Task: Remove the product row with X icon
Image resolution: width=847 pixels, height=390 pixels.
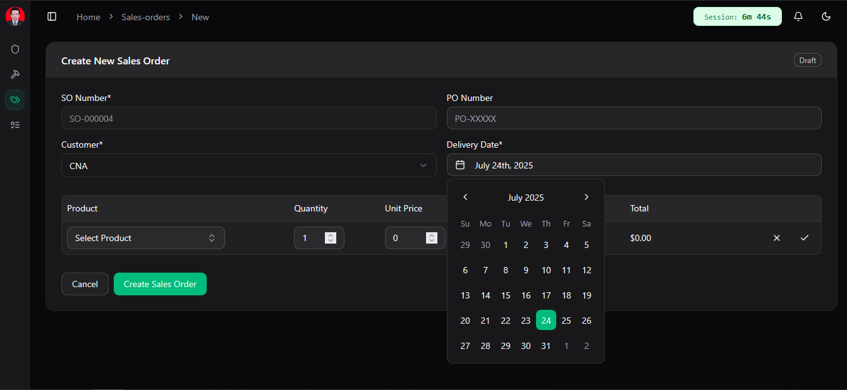Action: [x=777, y=238]
